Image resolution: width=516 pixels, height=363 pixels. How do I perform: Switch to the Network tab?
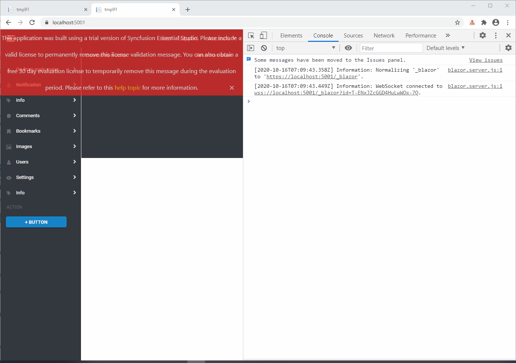[x=384, y=36]
